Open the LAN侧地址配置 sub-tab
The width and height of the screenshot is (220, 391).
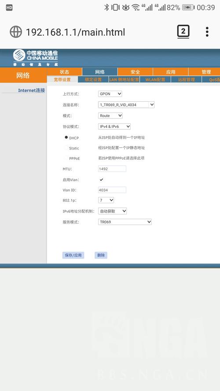pos(124,80)
